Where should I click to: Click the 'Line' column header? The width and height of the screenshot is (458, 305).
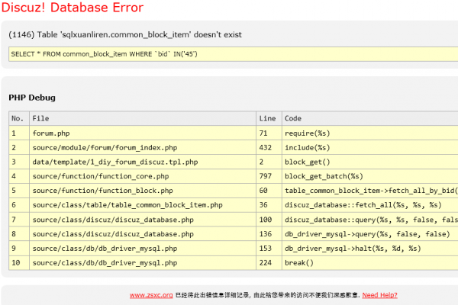pyautogui.click(x=269, y=118)
